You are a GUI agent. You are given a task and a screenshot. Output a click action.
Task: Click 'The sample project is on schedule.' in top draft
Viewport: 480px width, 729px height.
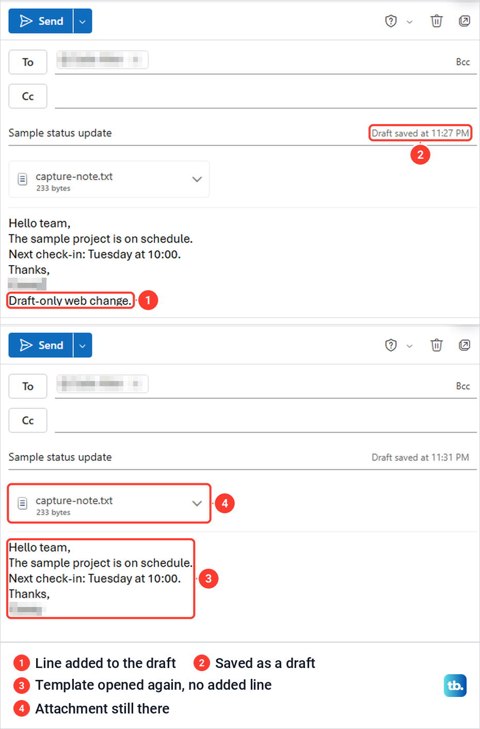101,239
